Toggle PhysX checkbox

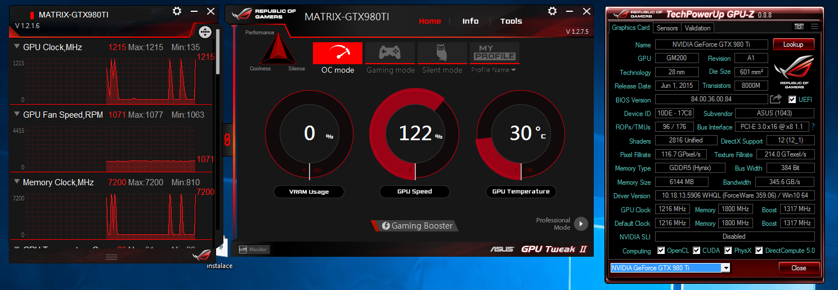pos(728,251)
